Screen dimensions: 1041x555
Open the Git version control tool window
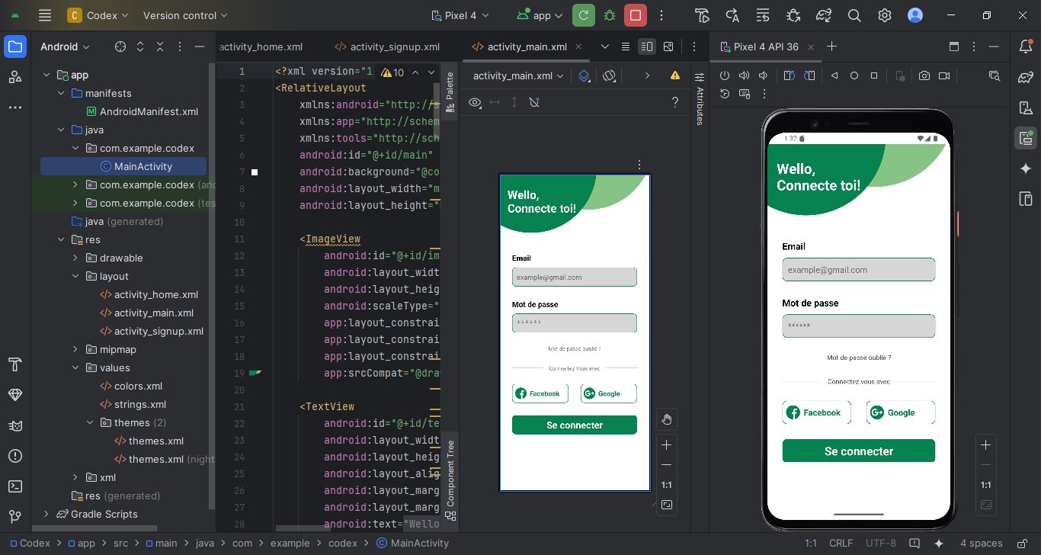(15, 517)
